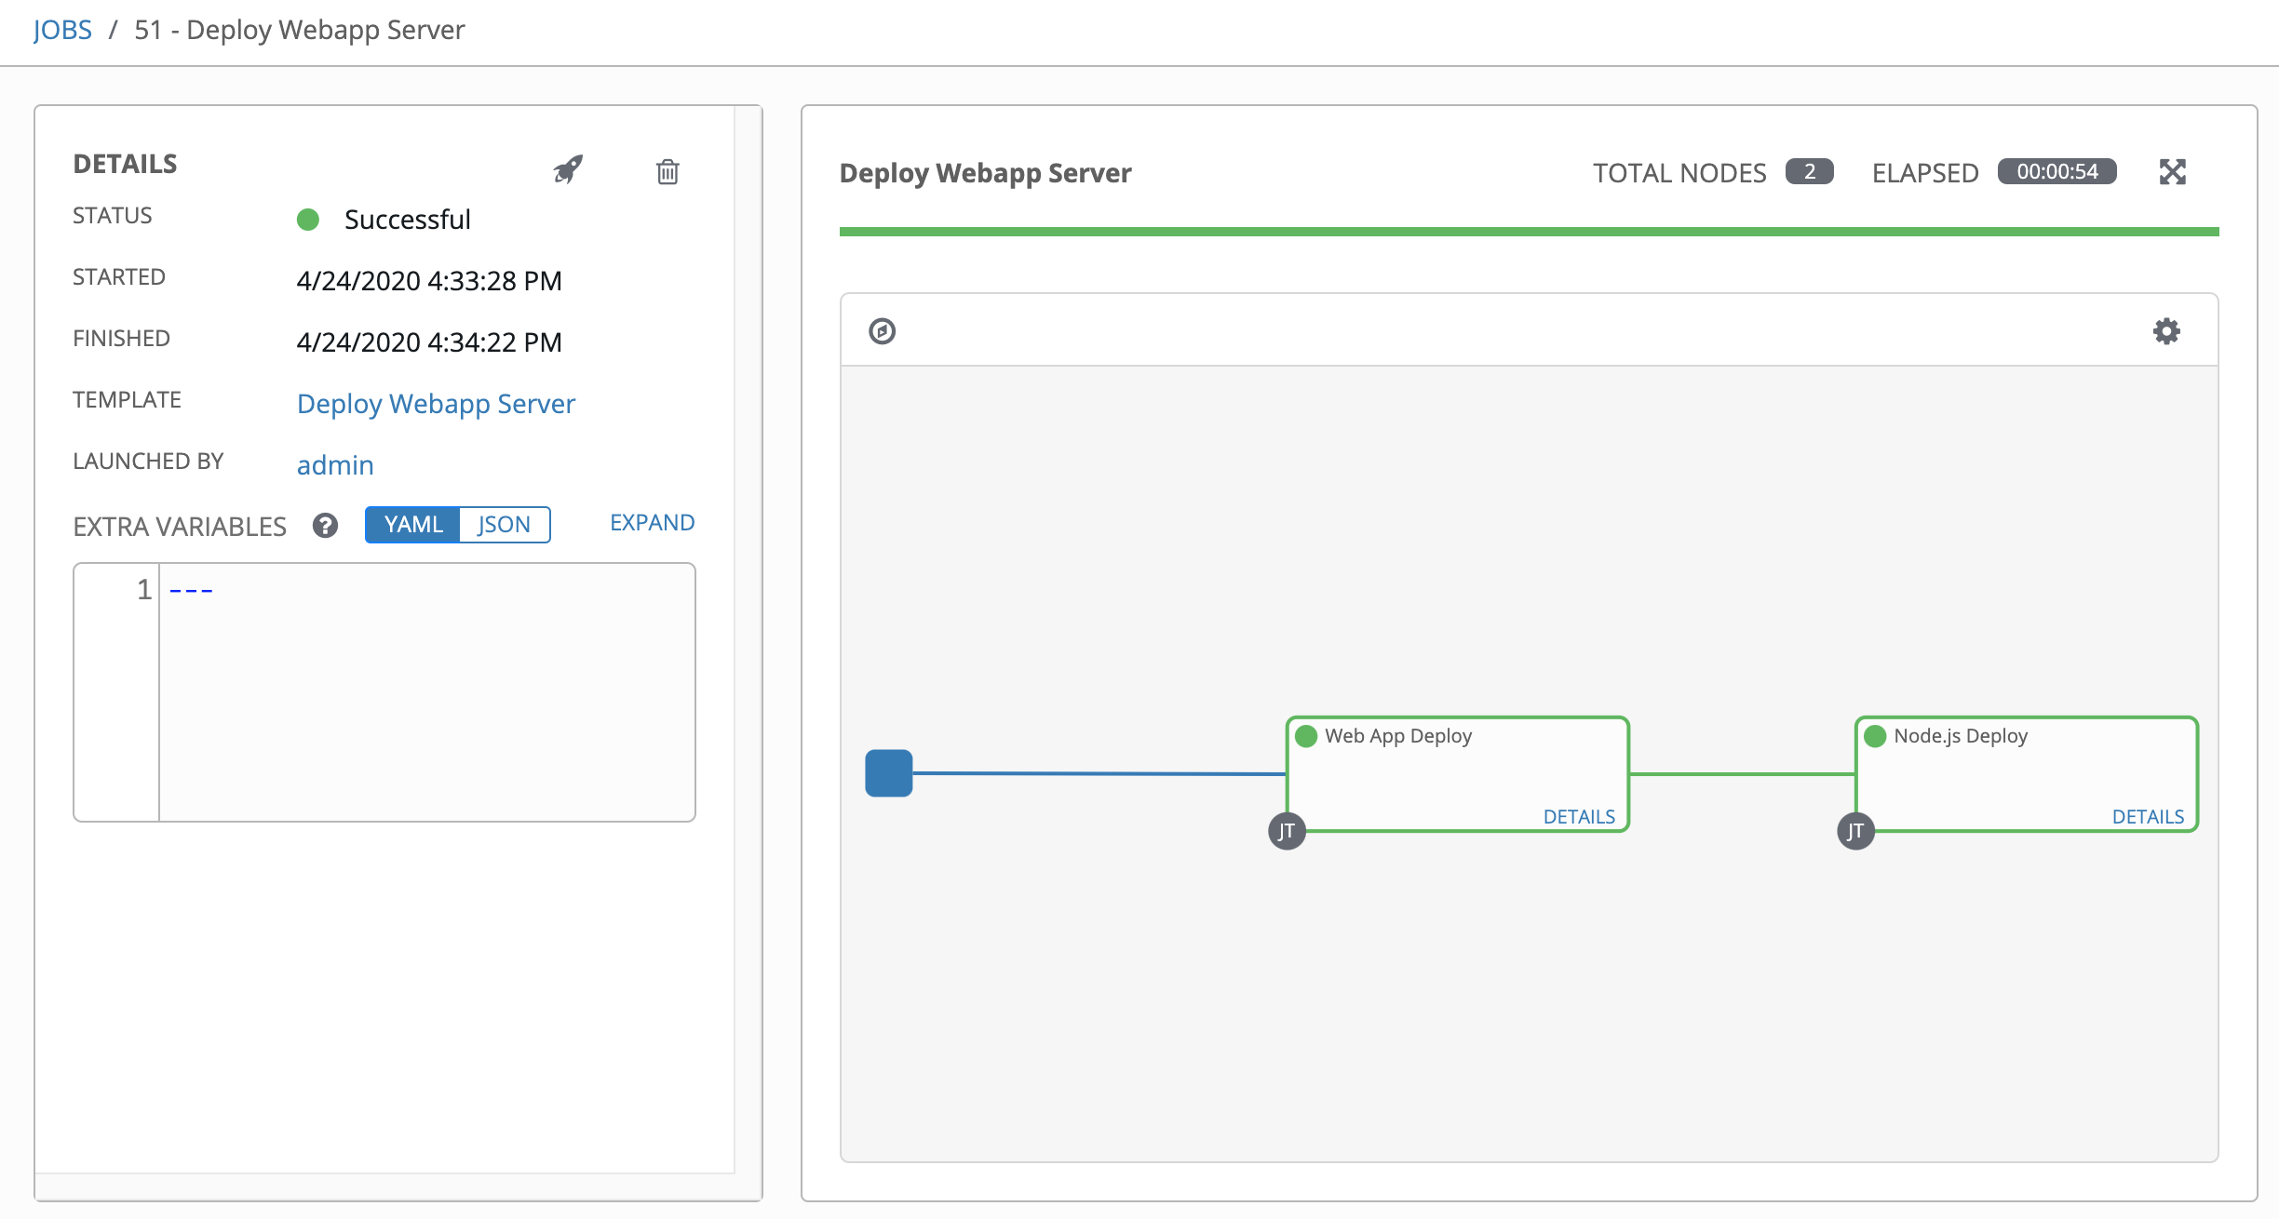The image size is (2279, 1219).
Task: Click the delete trash can icon
Action: tap(668, 171)
